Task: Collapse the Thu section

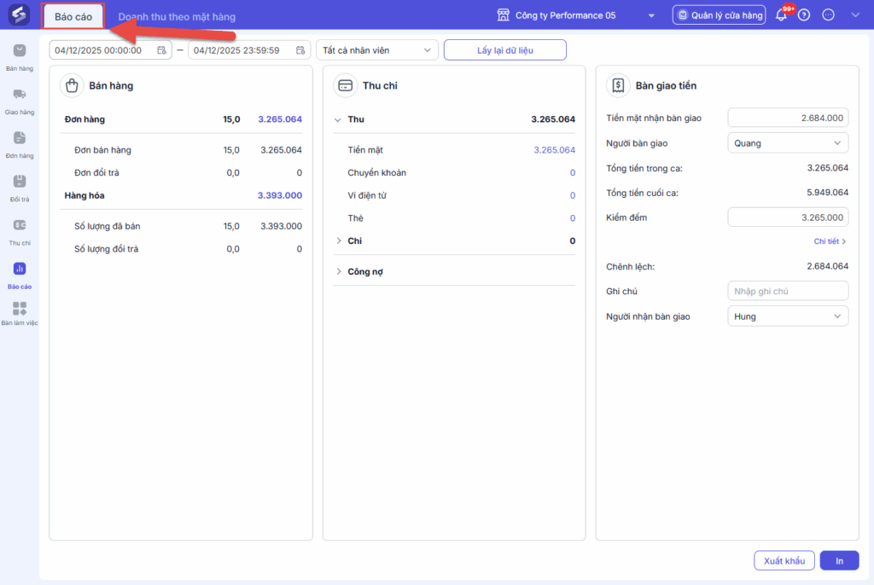Action: (338, 119)
